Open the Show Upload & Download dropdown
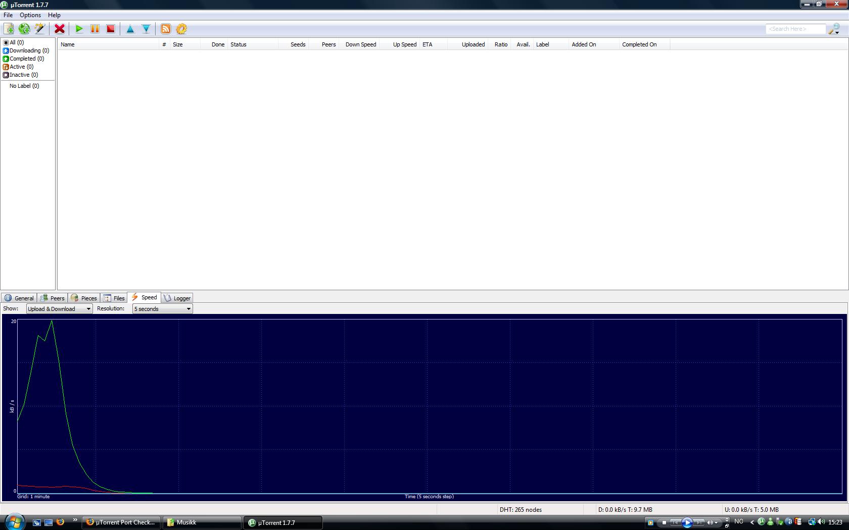This screenshot has width=849, height=530. (x=59, y=309)
